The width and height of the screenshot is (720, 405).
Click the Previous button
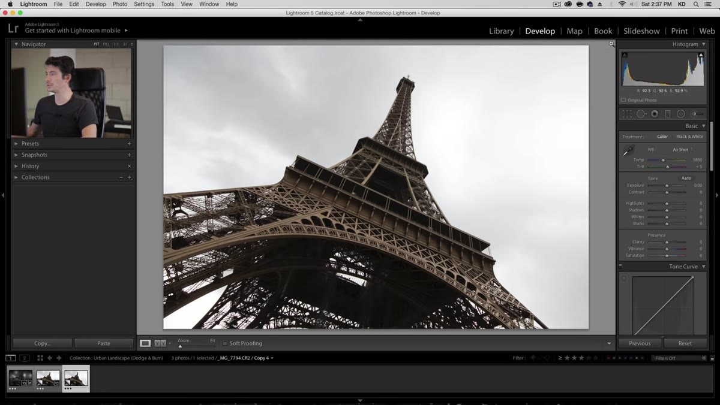pyautogui.click(x=640, y=343)
